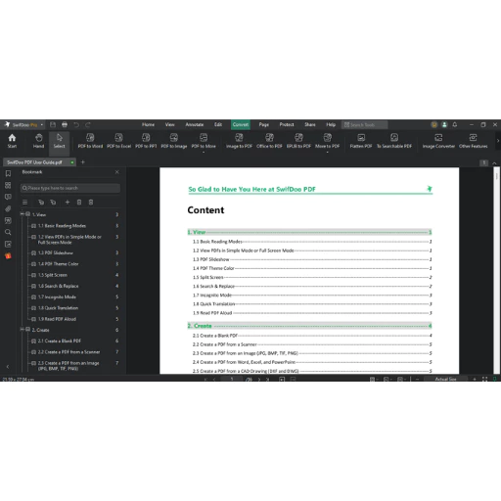Open the More to PDF dropdown
501x501 pixels.
(328, 142)
